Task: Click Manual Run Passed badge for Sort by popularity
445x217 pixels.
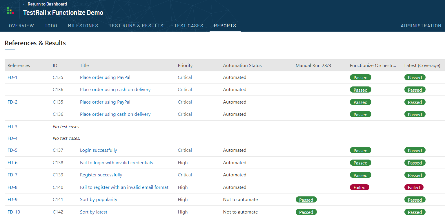Action: click(x=306, y=200)
